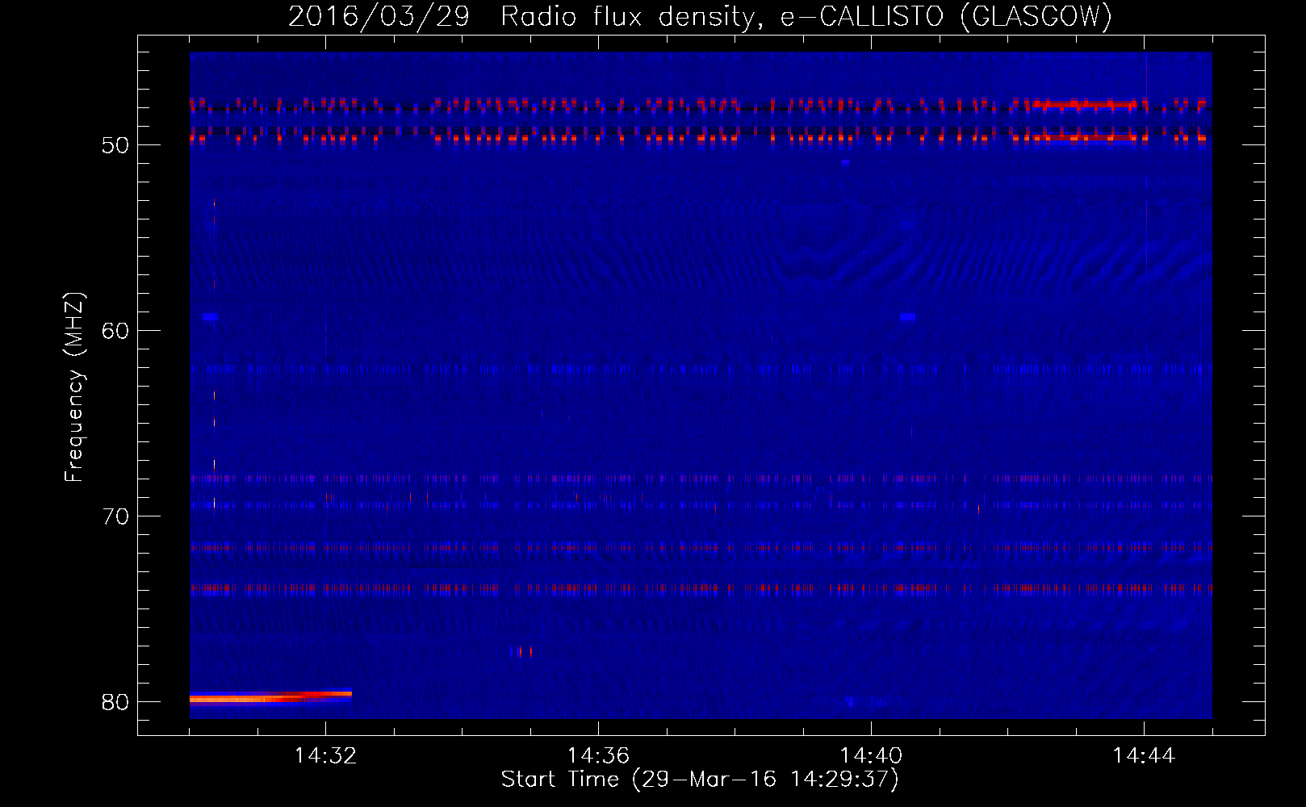
Task: Click the '50' frequency tick label
Action: click(116, 145)
